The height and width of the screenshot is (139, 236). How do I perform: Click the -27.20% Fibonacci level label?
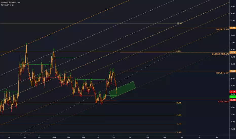tap(179, 23)
